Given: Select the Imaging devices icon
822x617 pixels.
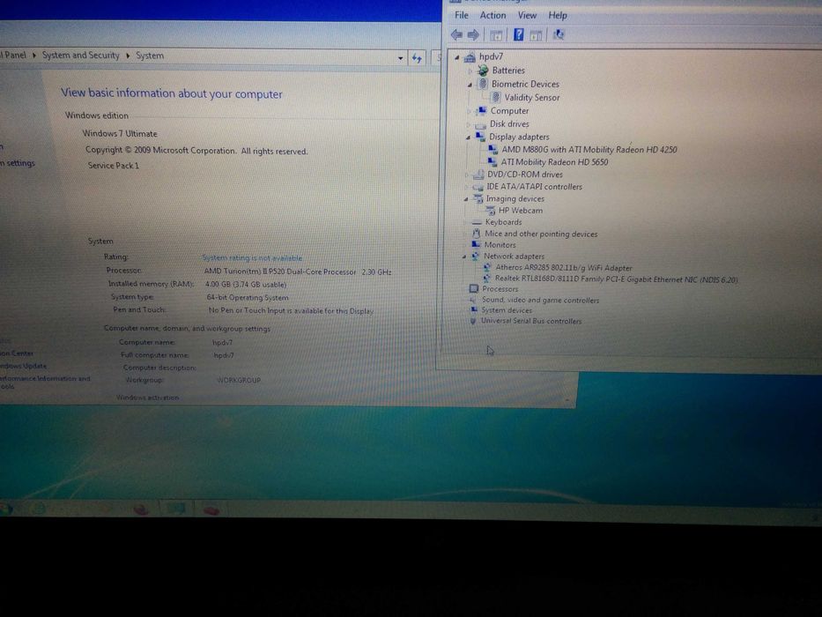Looking at the screenshot, I should (478, 198).
